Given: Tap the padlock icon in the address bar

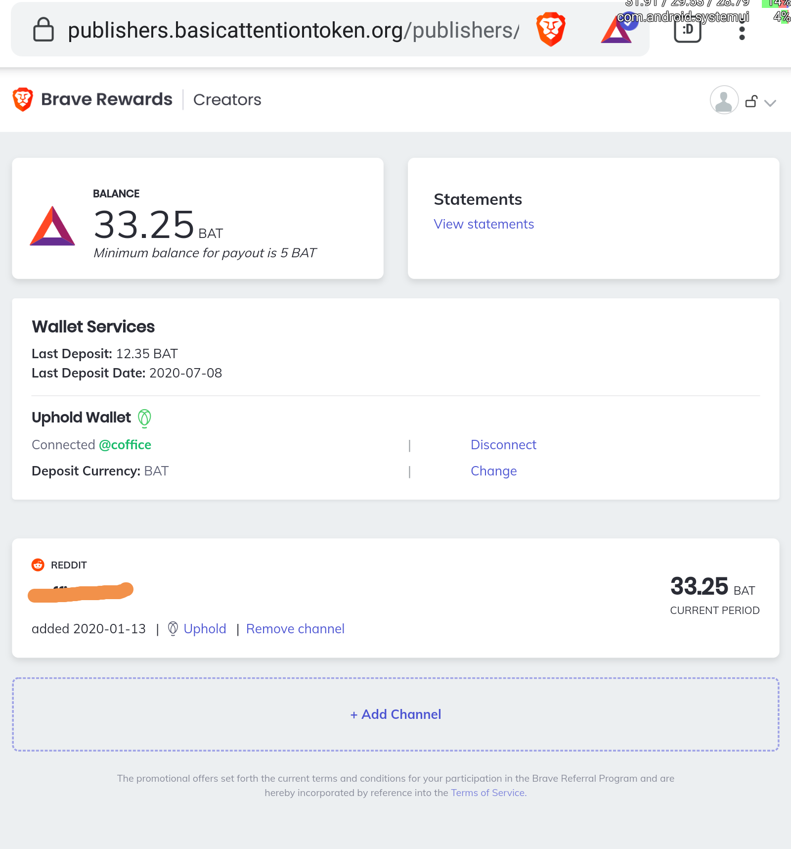Looking at the screenshot, I should tap(44, 30).
